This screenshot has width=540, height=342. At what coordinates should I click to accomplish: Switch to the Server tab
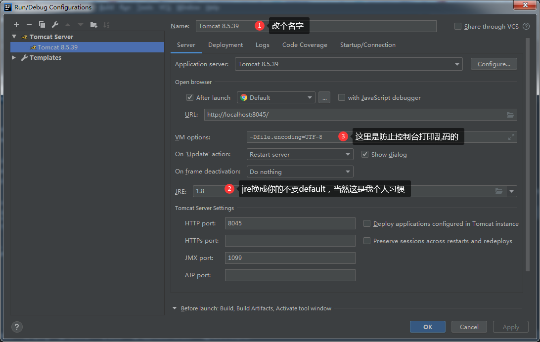[x=186, y=45]
